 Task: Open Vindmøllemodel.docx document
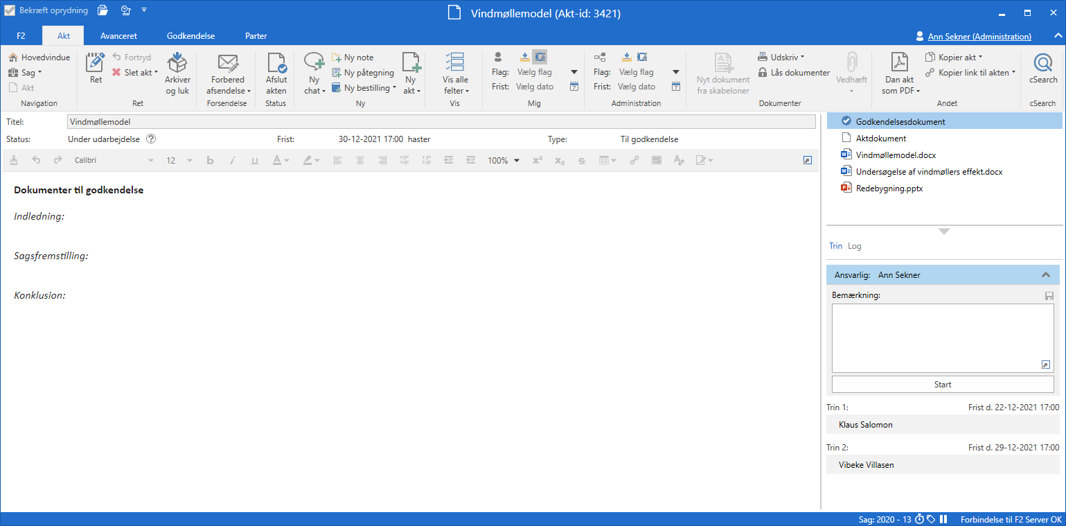(896, 155)
